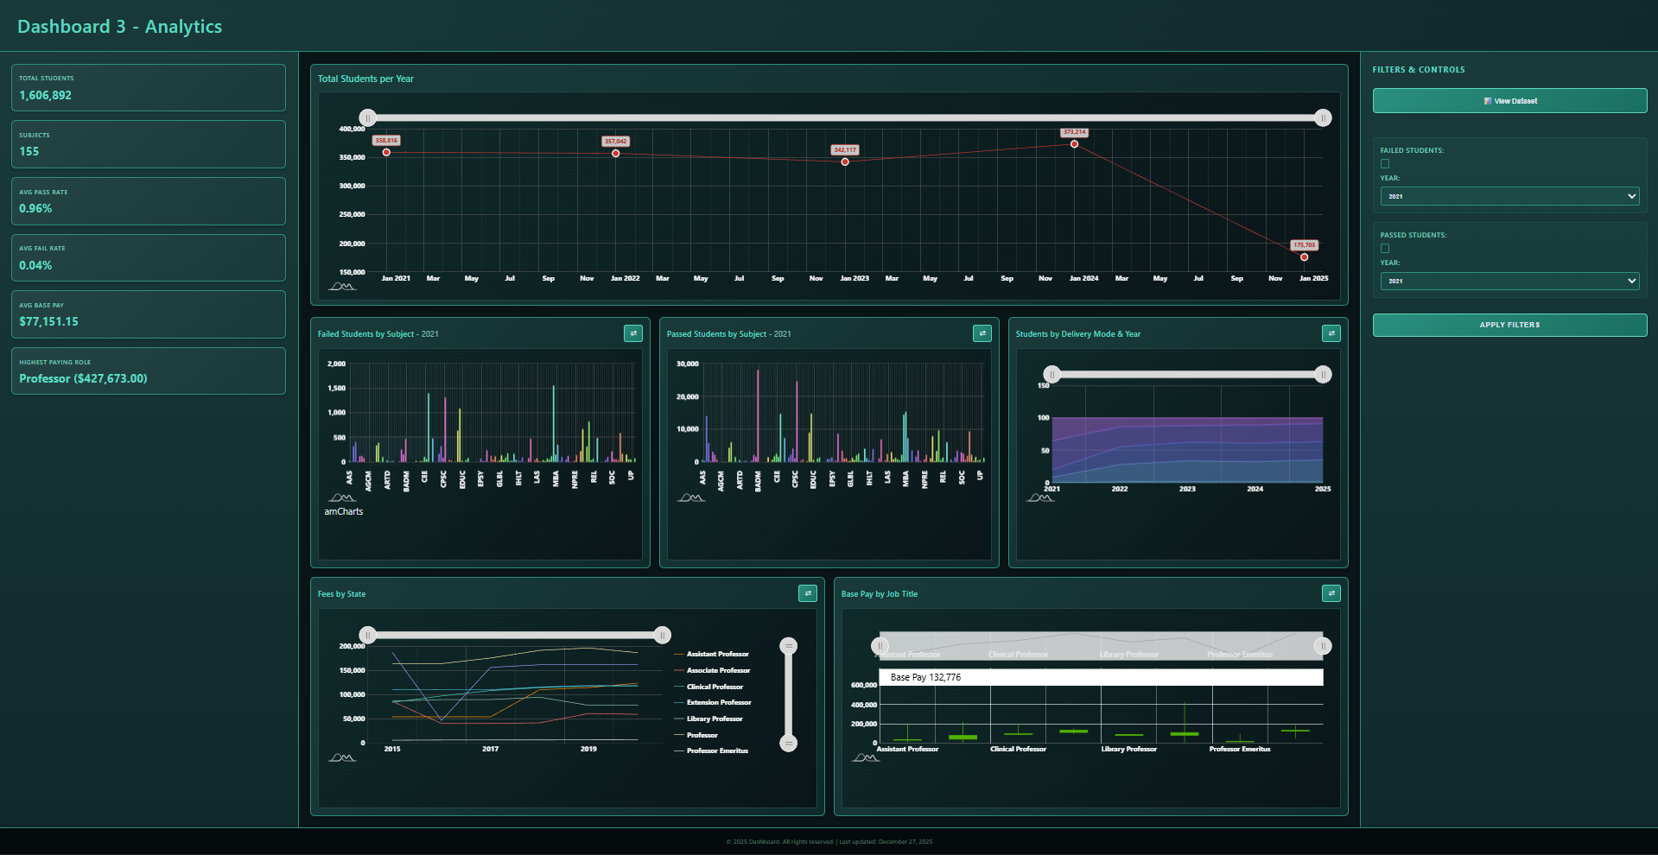
Task: Click left handle of Delivery Mode chart scrollbar
Action: pos(1051,374)
